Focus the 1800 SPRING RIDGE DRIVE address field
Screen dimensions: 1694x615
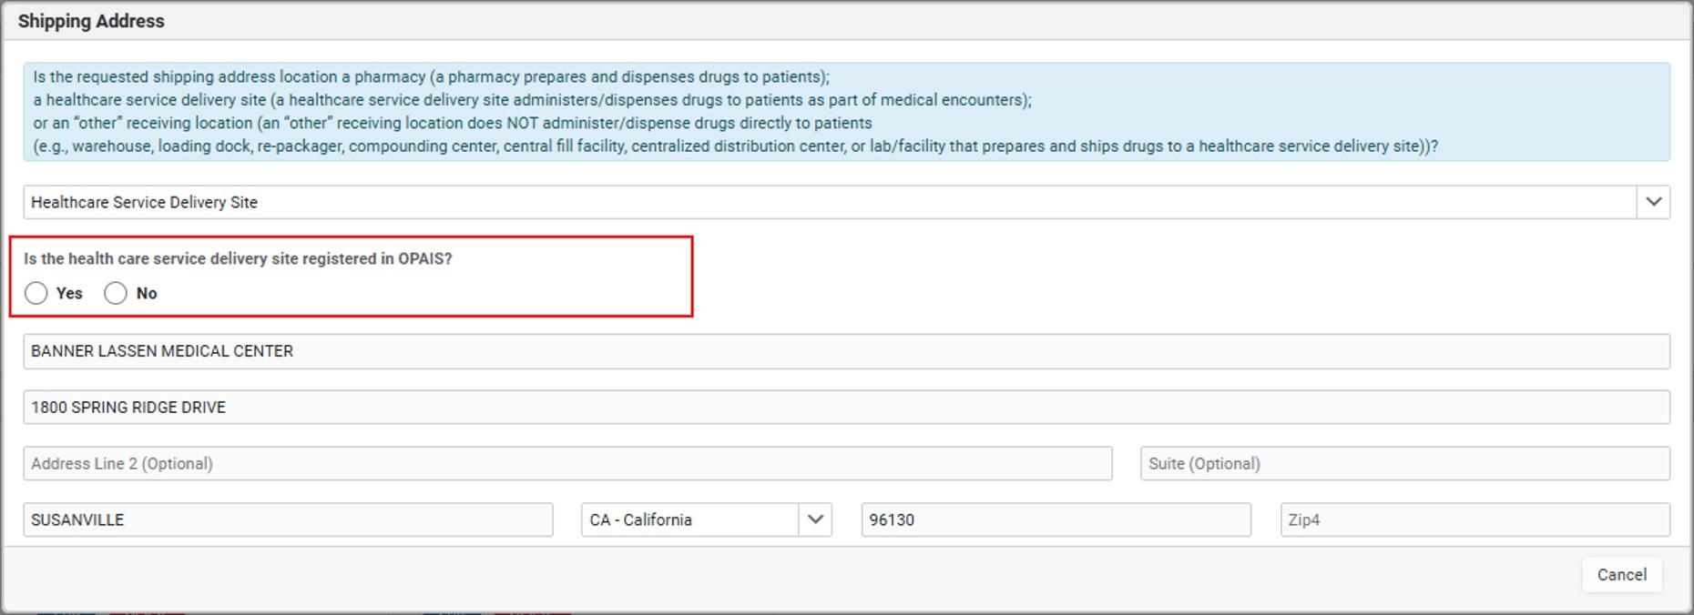(847, 408)
